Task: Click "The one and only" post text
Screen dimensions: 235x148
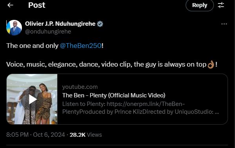Action: tap(32, 46)
